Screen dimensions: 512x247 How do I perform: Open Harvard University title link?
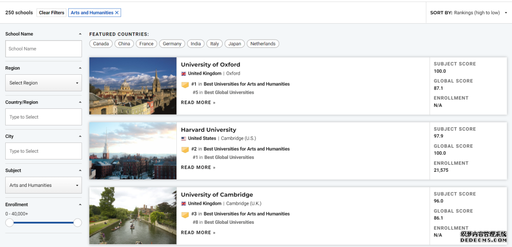click(209, 130)
